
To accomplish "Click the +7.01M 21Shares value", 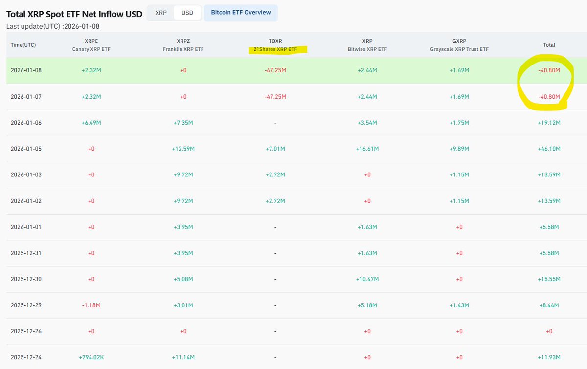I will click(275, 149).
